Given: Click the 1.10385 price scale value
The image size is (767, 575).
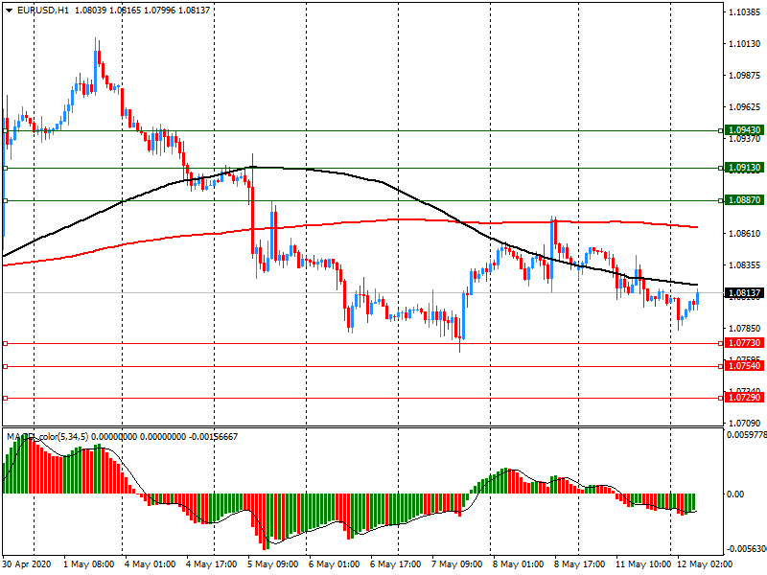Looking at the screenshot, I should click(745, 12).
